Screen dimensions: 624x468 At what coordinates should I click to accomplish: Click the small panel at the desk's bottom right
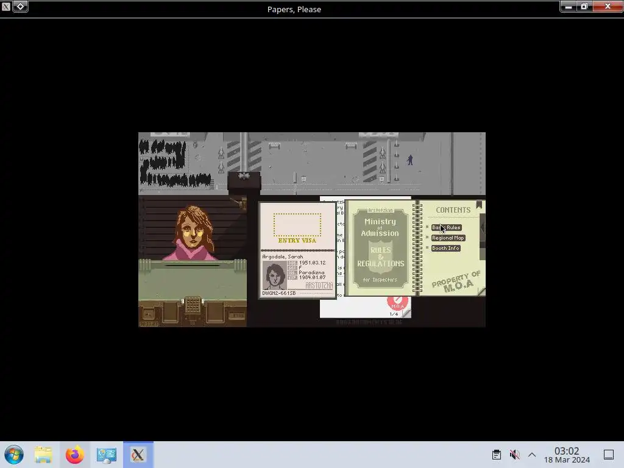coord(237,316)
